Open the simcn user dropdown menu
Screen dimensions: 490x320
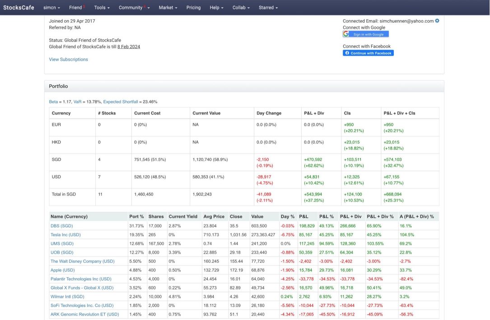[51, 8]
